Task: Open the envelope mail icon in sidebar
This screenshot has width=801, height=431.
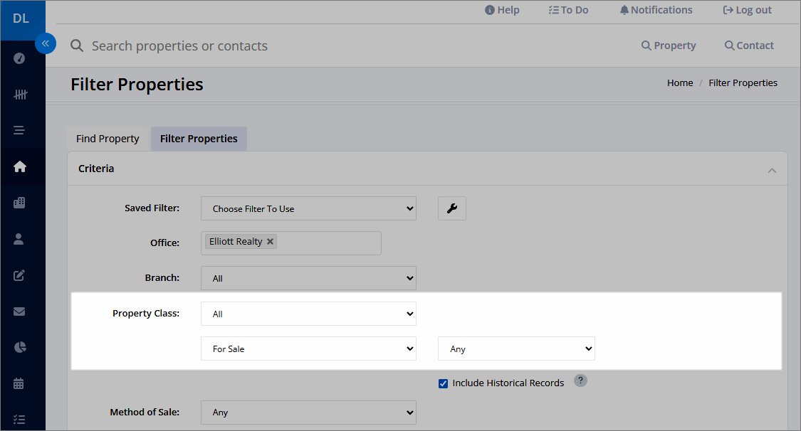Action: (x=19, y=311)
